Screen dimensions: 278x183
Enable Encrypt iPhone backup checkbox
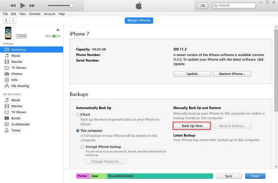click(x=82, y=147)
